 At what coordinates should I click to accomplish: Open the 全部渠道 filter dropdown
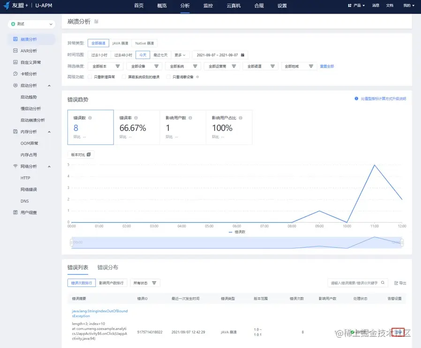[261, 66]
